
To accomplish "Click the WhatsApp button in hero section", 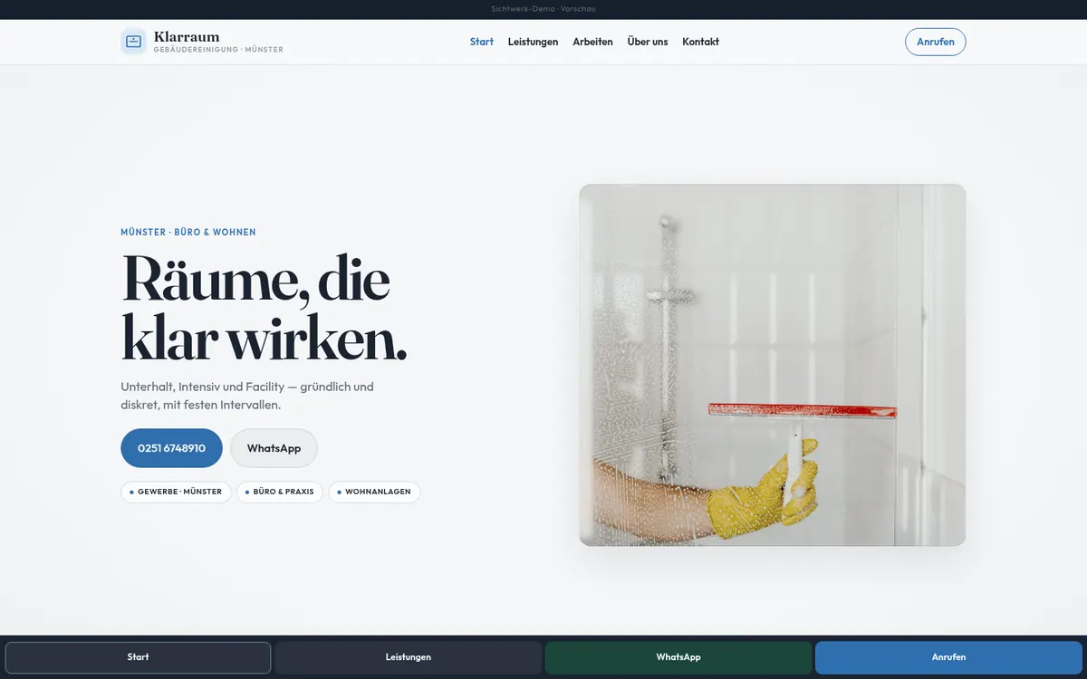I will 274,448.
